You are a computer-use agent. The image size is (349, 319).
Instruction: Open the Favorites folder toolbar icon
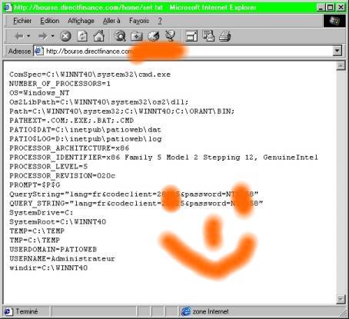[x=137, y=36]
